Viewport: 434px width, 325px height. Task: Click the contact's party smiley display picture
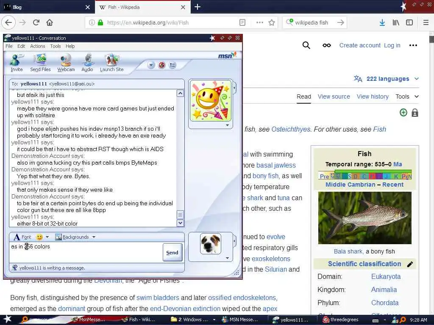pyautogui.click(x=211, y=101)
